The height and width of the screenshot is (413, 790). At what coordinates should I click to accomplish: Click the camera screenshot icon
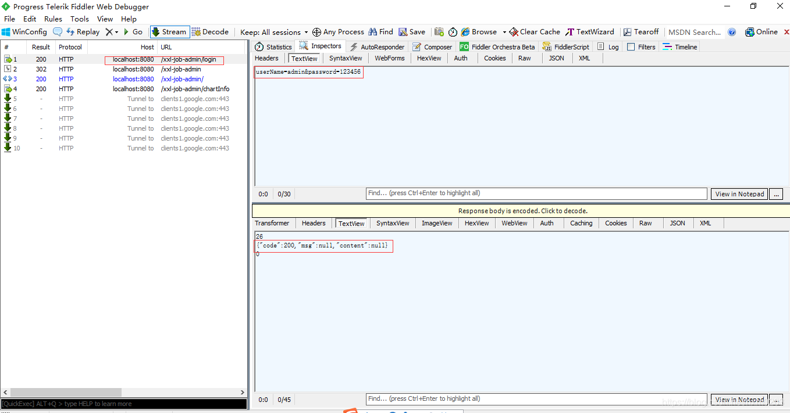439,32
